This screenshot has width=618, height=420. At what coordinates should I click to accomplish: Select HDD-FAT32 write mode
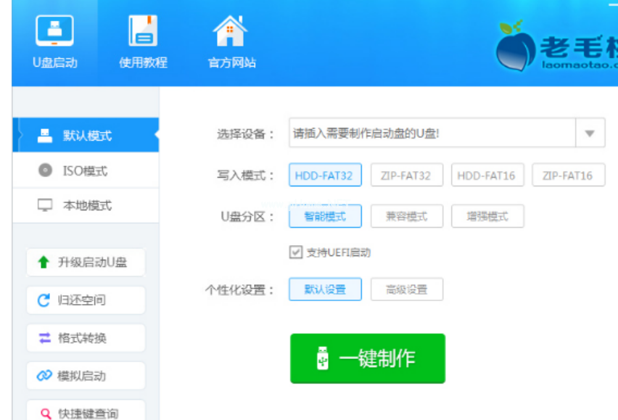325,176
